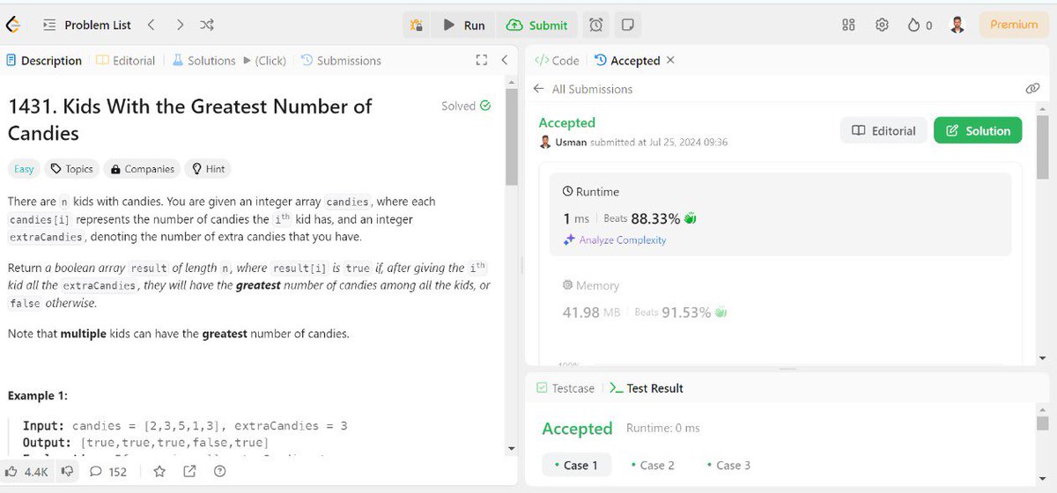Open settings gear icon
Viewport: 1057px width, 493px height.
pyautogui.click(x=882, y=25)
